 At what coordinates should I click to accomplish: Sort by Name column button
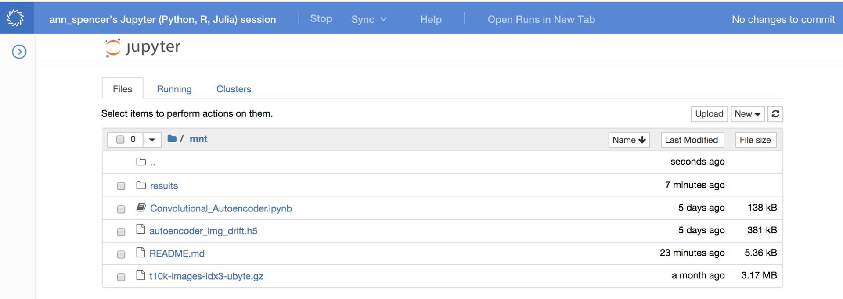coord(629,140)
